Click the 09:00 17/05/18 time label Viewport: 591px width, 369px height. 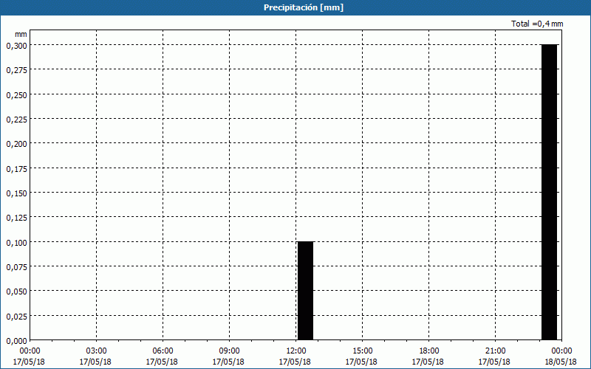(x=228, y=356)
